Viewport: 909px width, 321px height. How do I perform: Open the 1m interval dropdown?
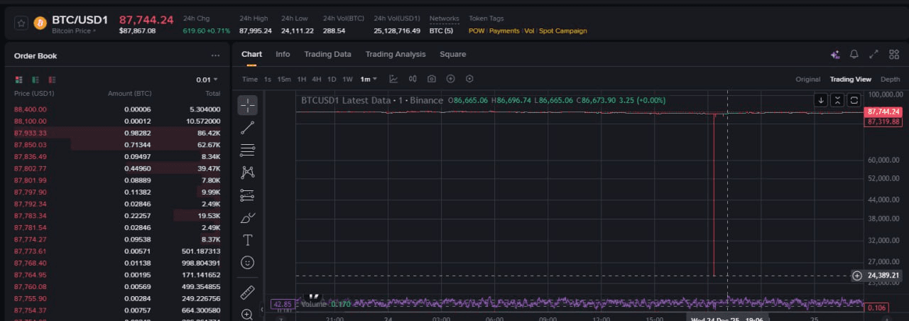click(369, 79)
